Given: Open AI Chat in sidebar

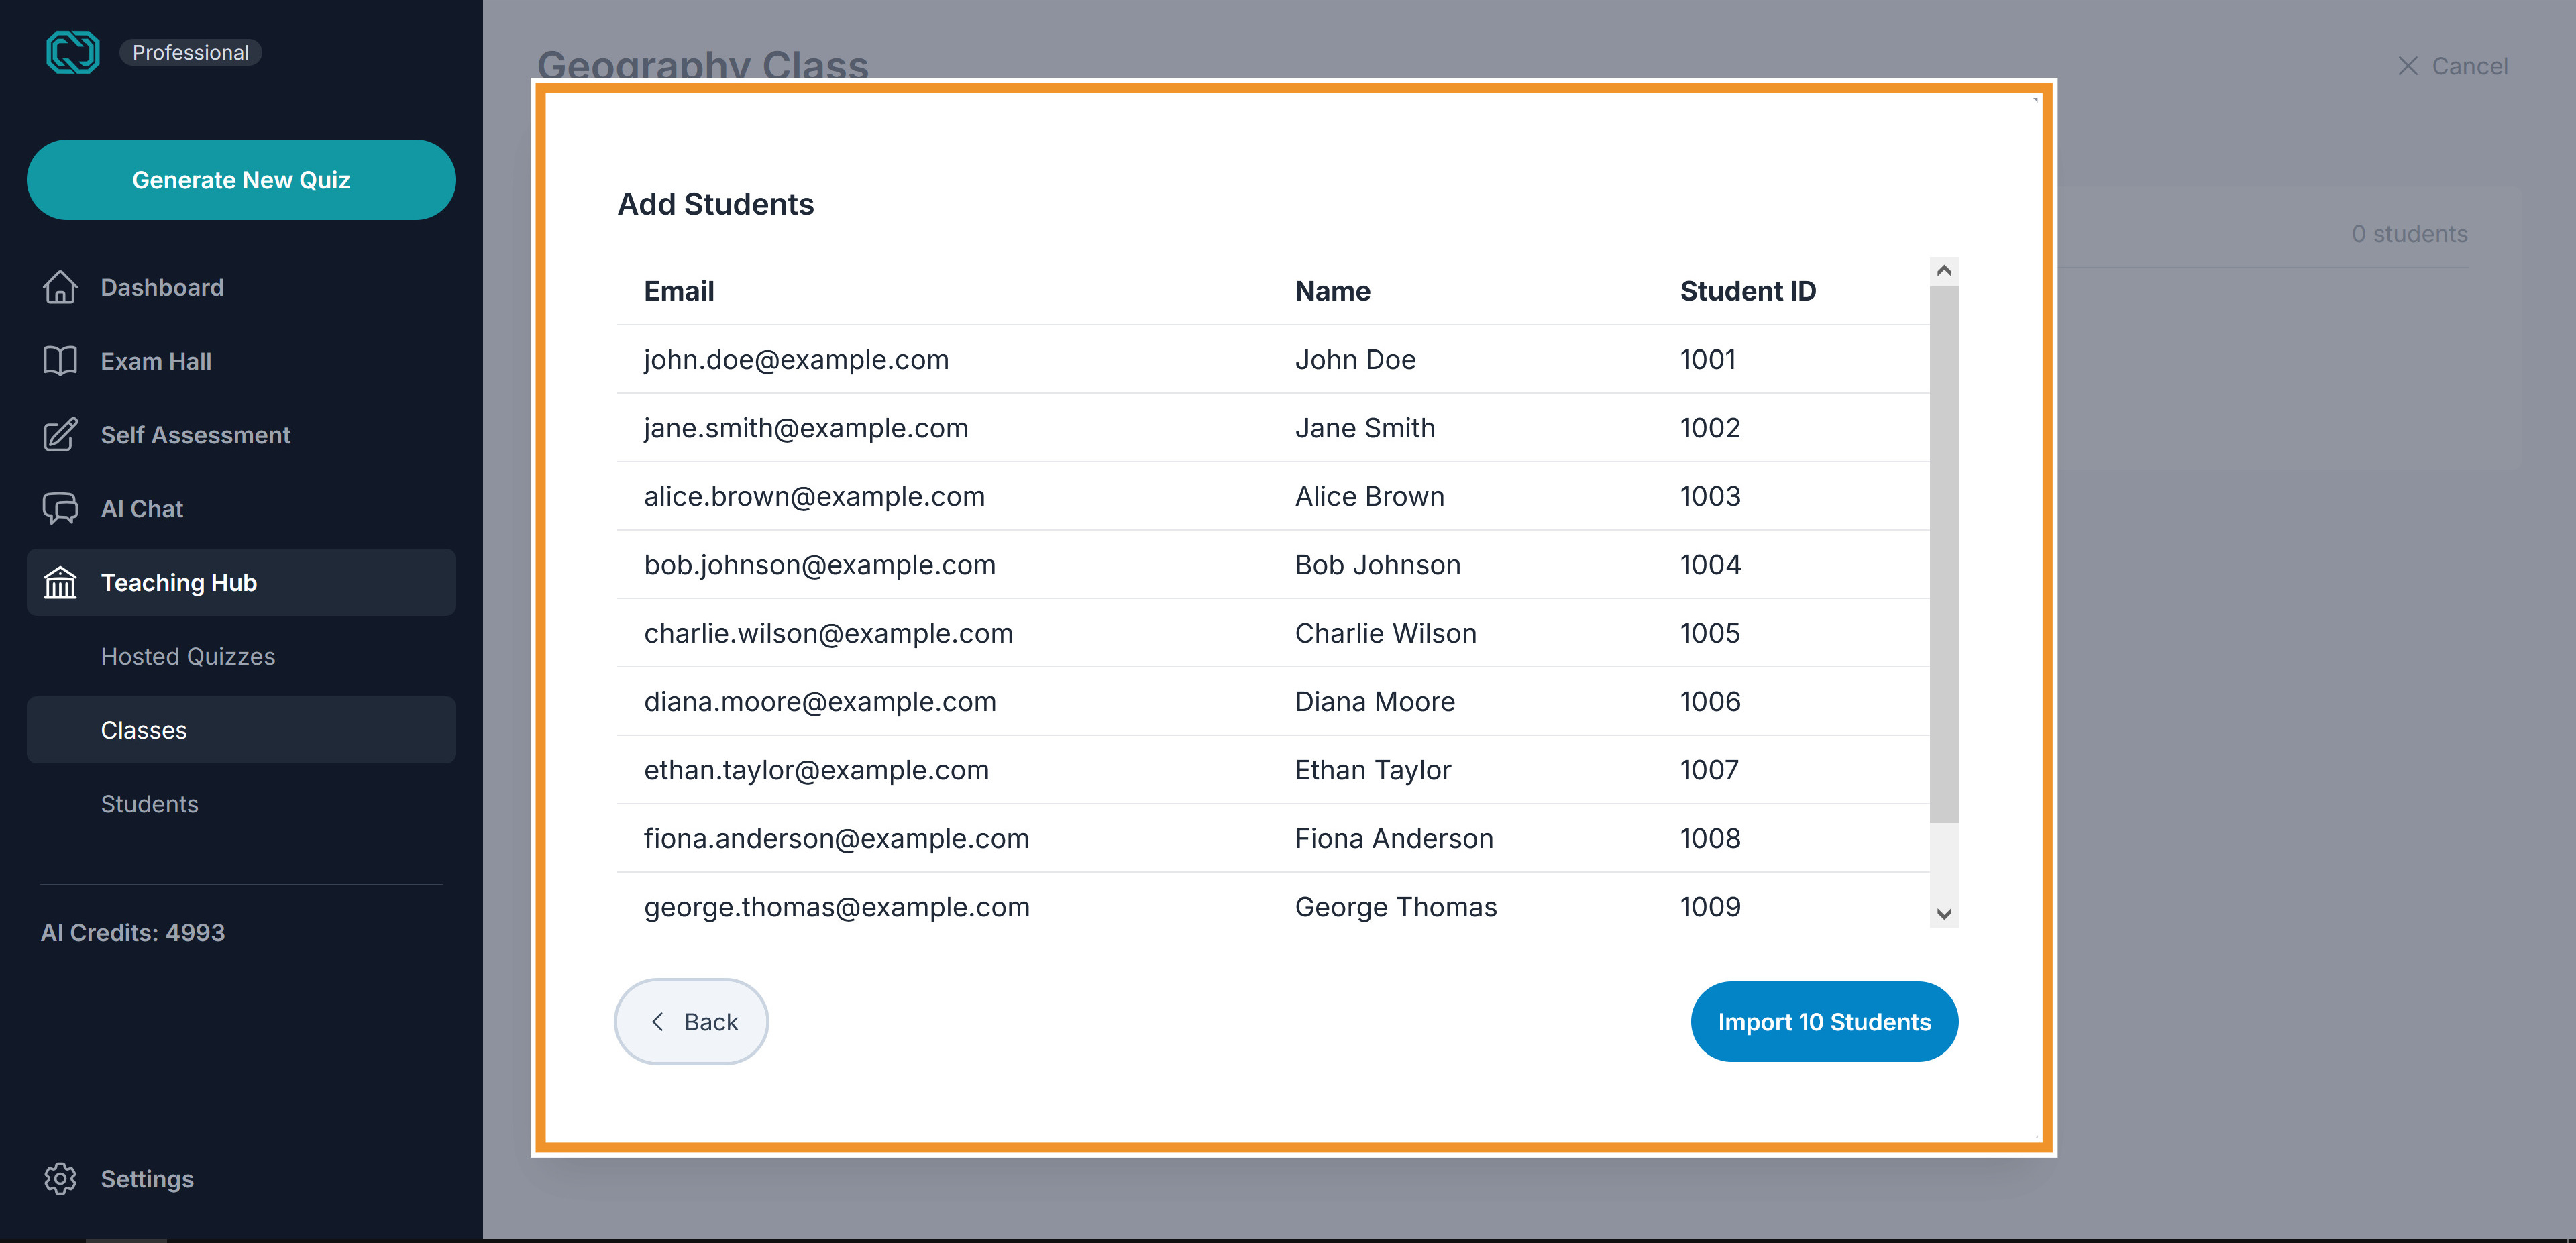Looking at the screenshot, I should tap(241, 508).
